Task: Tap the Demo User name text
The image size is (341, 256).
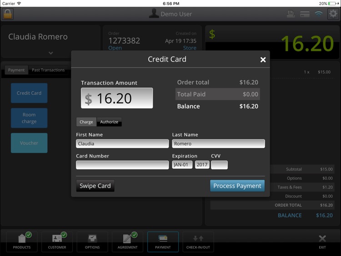Action: [176, 14]
